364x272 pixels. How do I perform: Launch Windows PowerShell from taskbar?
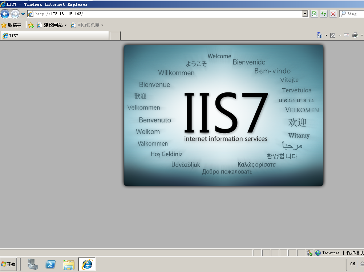pos(50,264)
